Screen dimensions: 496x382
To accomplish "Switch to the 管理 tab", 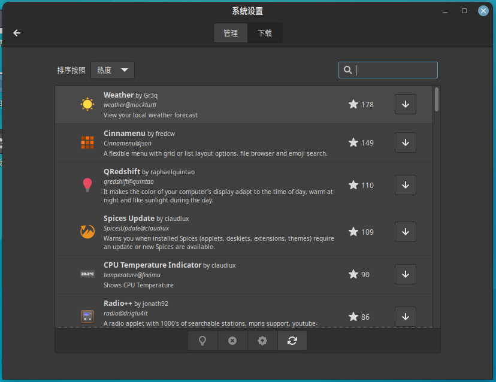I will click(x=231, y=33).
